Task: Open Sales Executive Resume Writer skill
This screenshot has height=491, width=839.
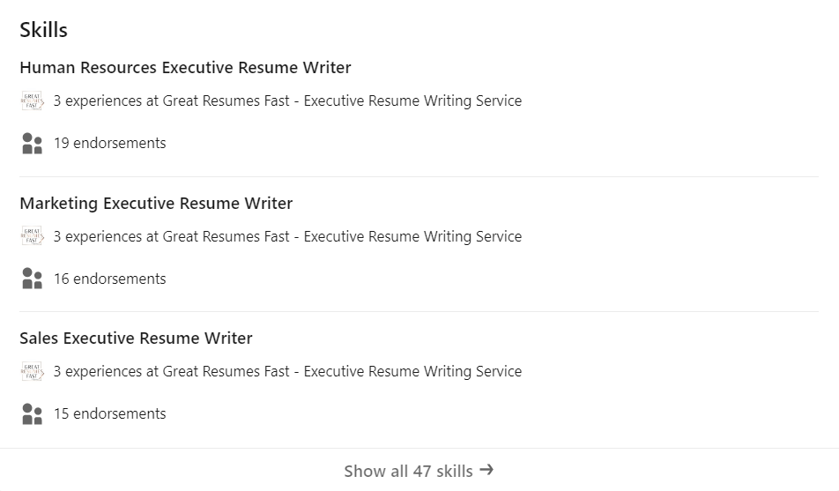Action: coord(136,338)
